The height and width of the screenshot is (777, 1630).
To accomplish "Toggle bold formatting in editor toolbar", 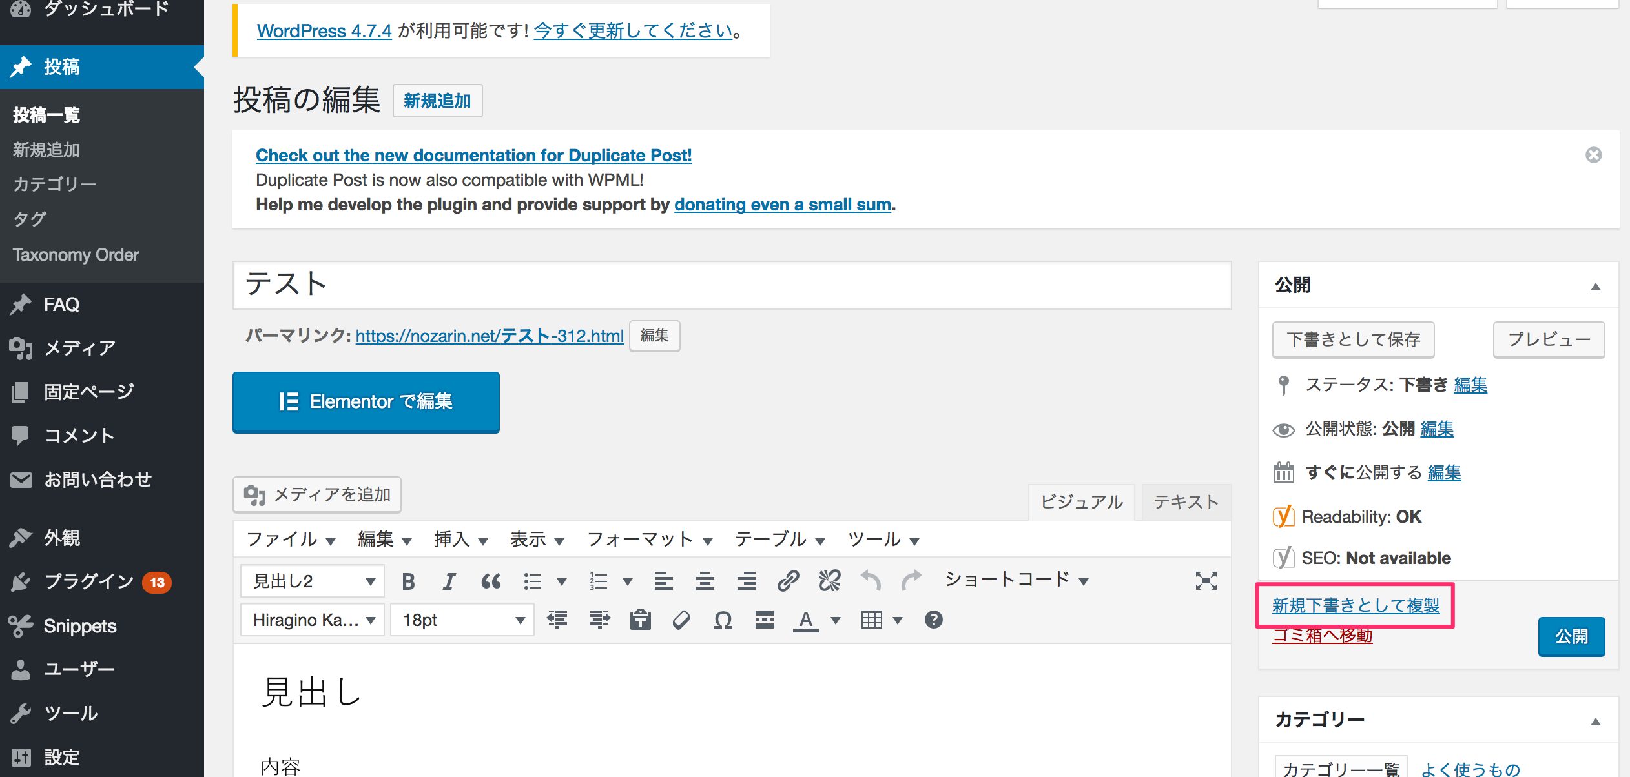I will point(408,581).
